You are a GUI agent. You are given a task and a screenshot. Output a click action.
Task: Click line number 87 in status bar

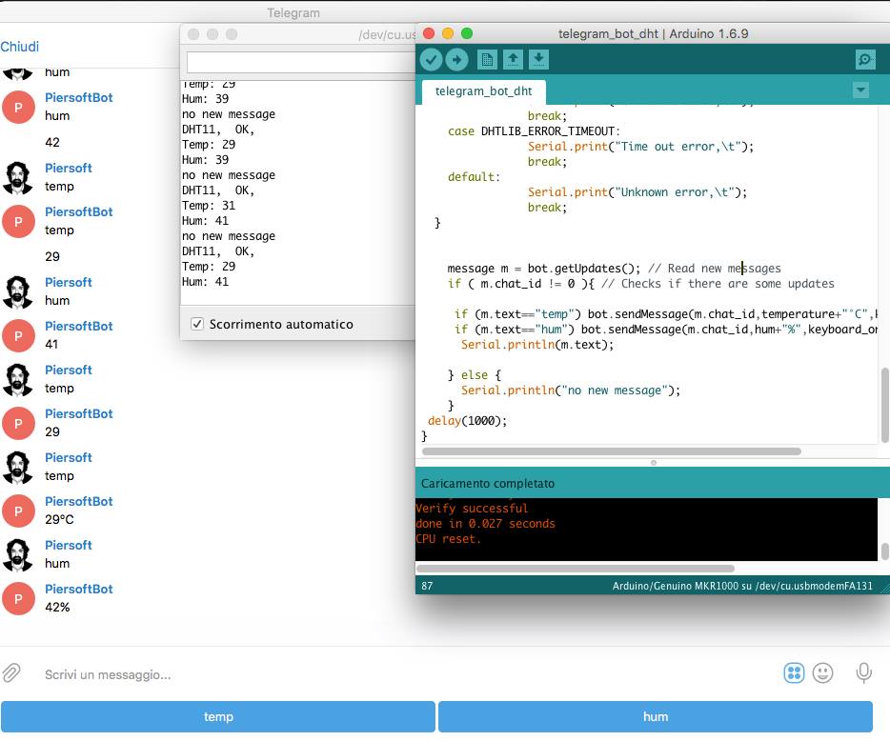427,586
